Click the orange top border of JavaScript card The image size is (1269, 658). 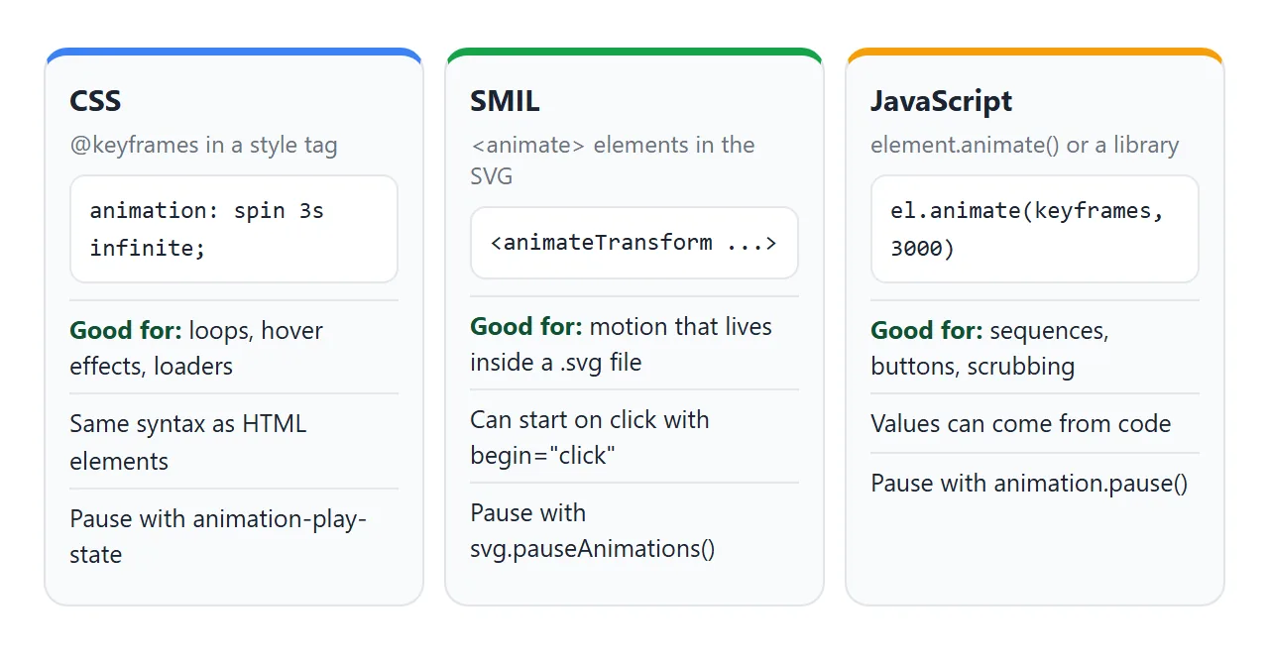click(1035, 52)
